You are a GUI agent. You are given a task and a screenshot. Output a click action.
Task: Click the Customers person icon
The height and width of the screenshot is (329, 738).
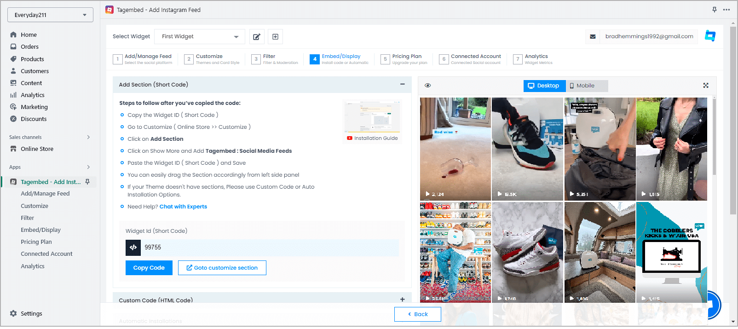click(x=13, y=71)
